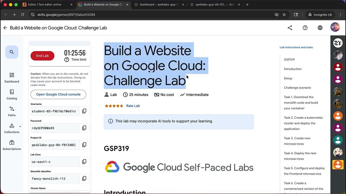Open the user profile avatar in header
Image resolution: width=346 pixels, height=194 pixels.
click(335, 27)
